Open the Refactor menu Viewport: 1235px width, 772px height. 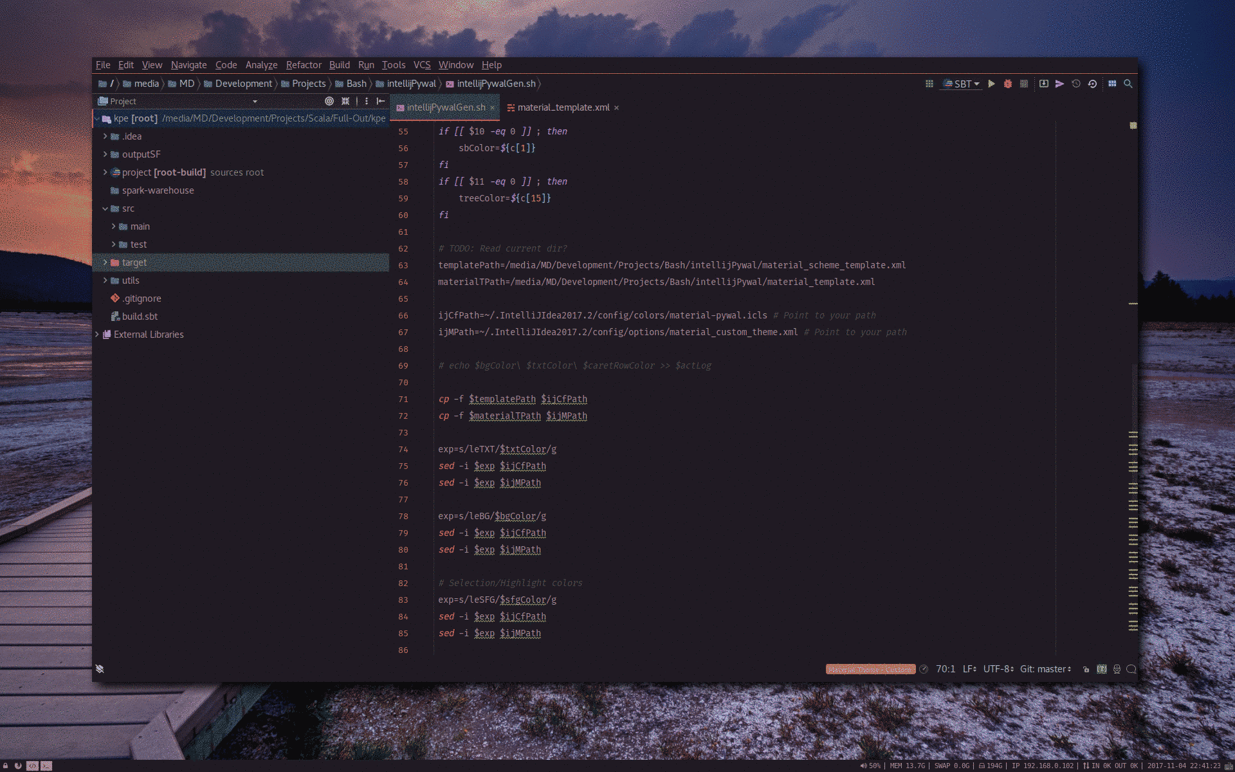[304, 65]
